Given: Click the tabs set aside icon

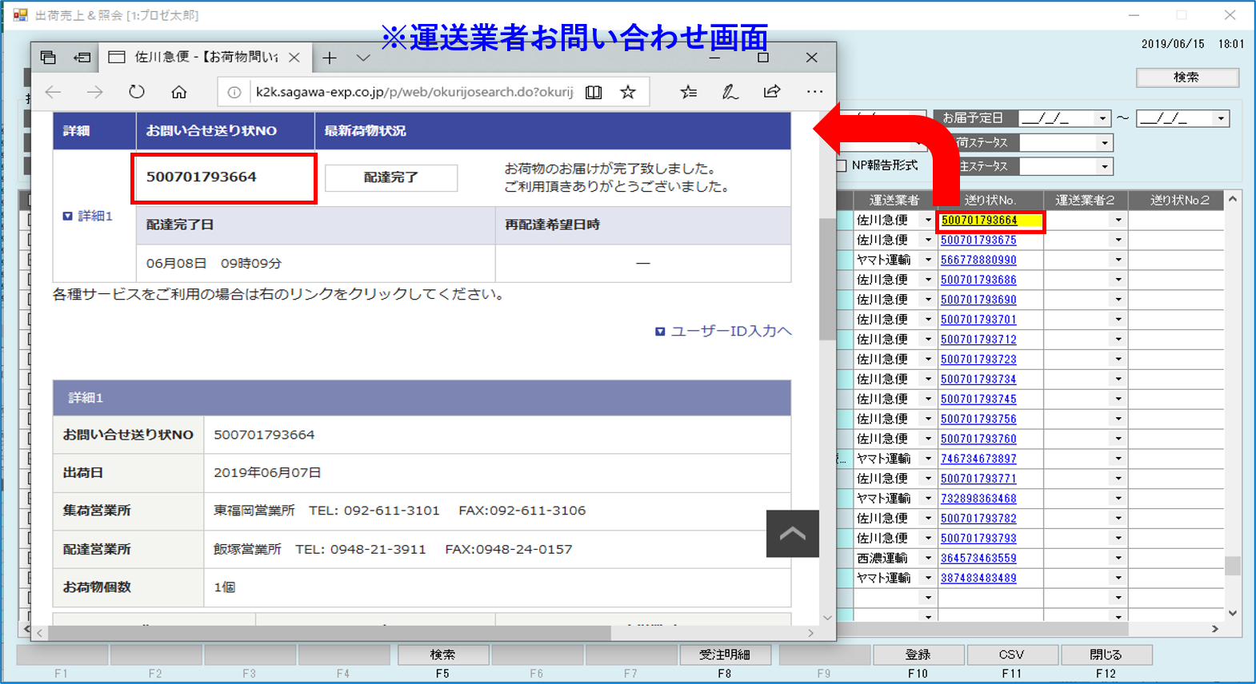Looking at the screenshot, I should click(x=48, y=58).
